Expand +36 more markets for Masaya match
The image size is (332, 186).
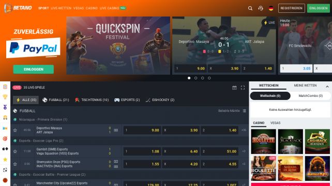click(x=244, y=130)
